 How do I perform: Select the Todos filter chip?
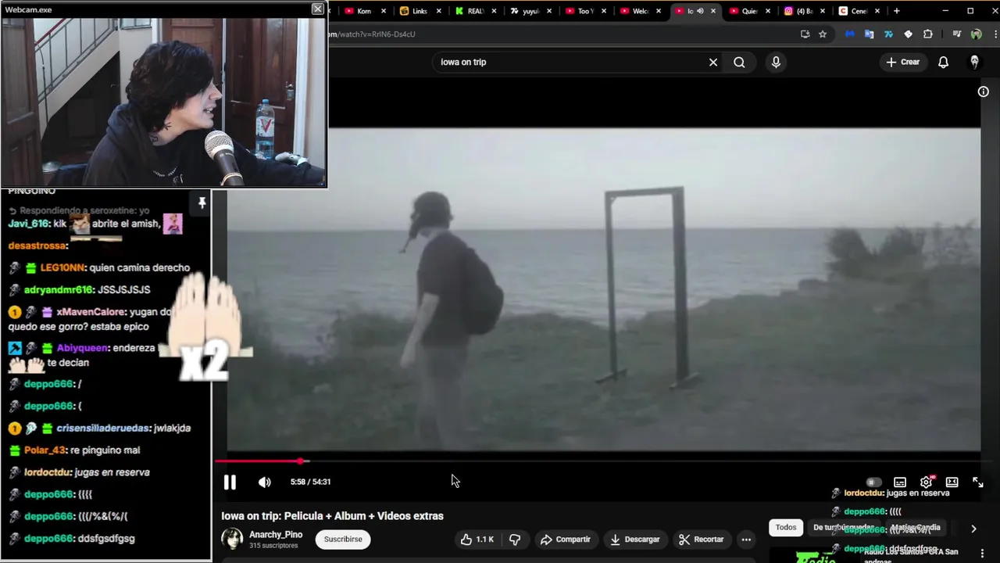pos(786,528)
